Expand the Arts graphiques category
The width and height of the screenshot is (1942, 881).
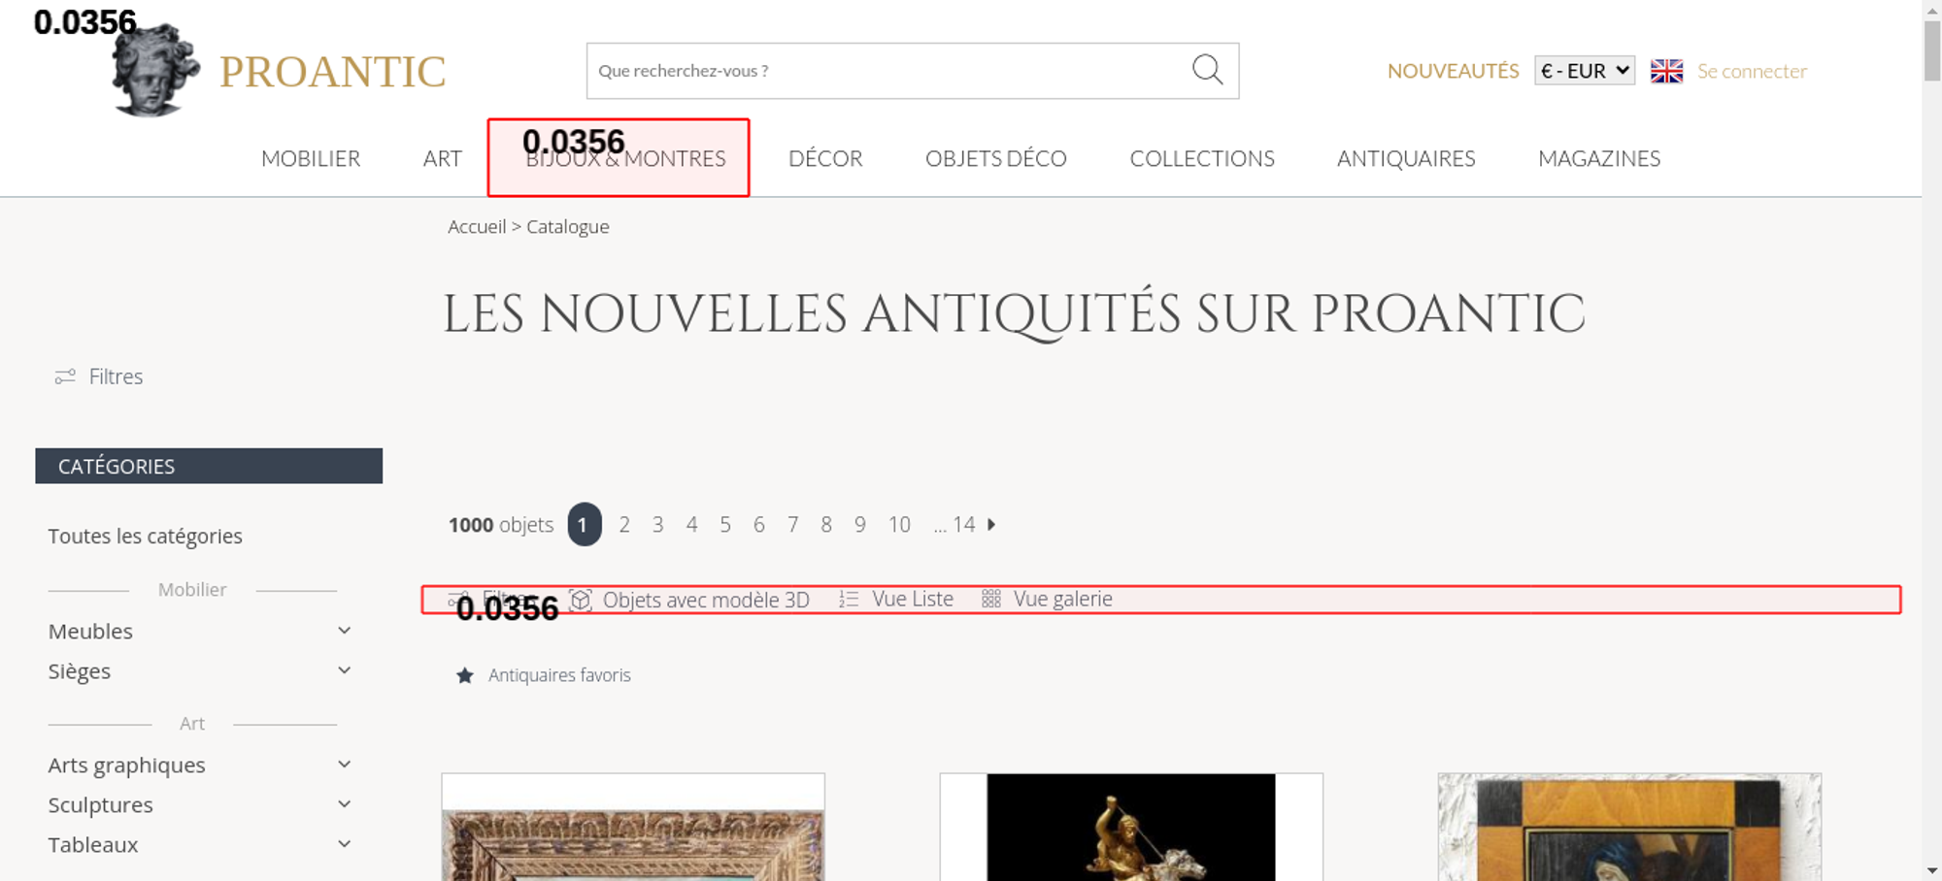point(344,765)
